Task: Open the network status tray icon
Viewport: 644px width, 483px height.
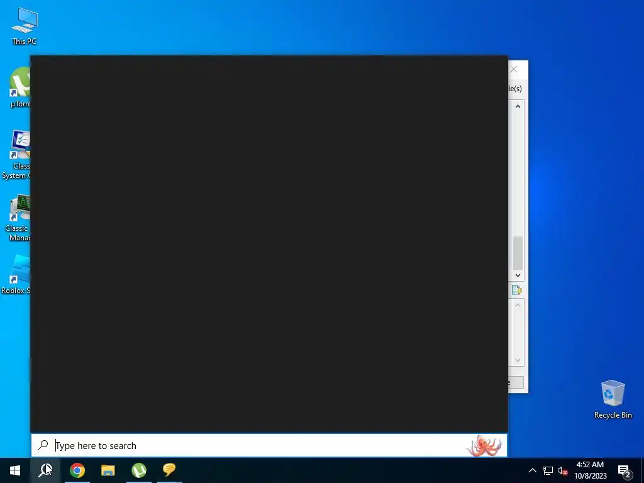Action: tap(548, 470)
